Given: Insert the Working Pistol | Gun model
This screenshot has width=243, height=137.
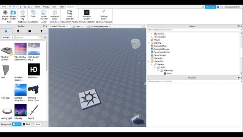Looking at the screenshot, I should pos(34,92).
